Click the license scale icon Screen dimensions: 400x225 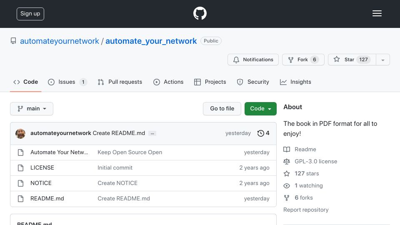click(x=287, y=162)
